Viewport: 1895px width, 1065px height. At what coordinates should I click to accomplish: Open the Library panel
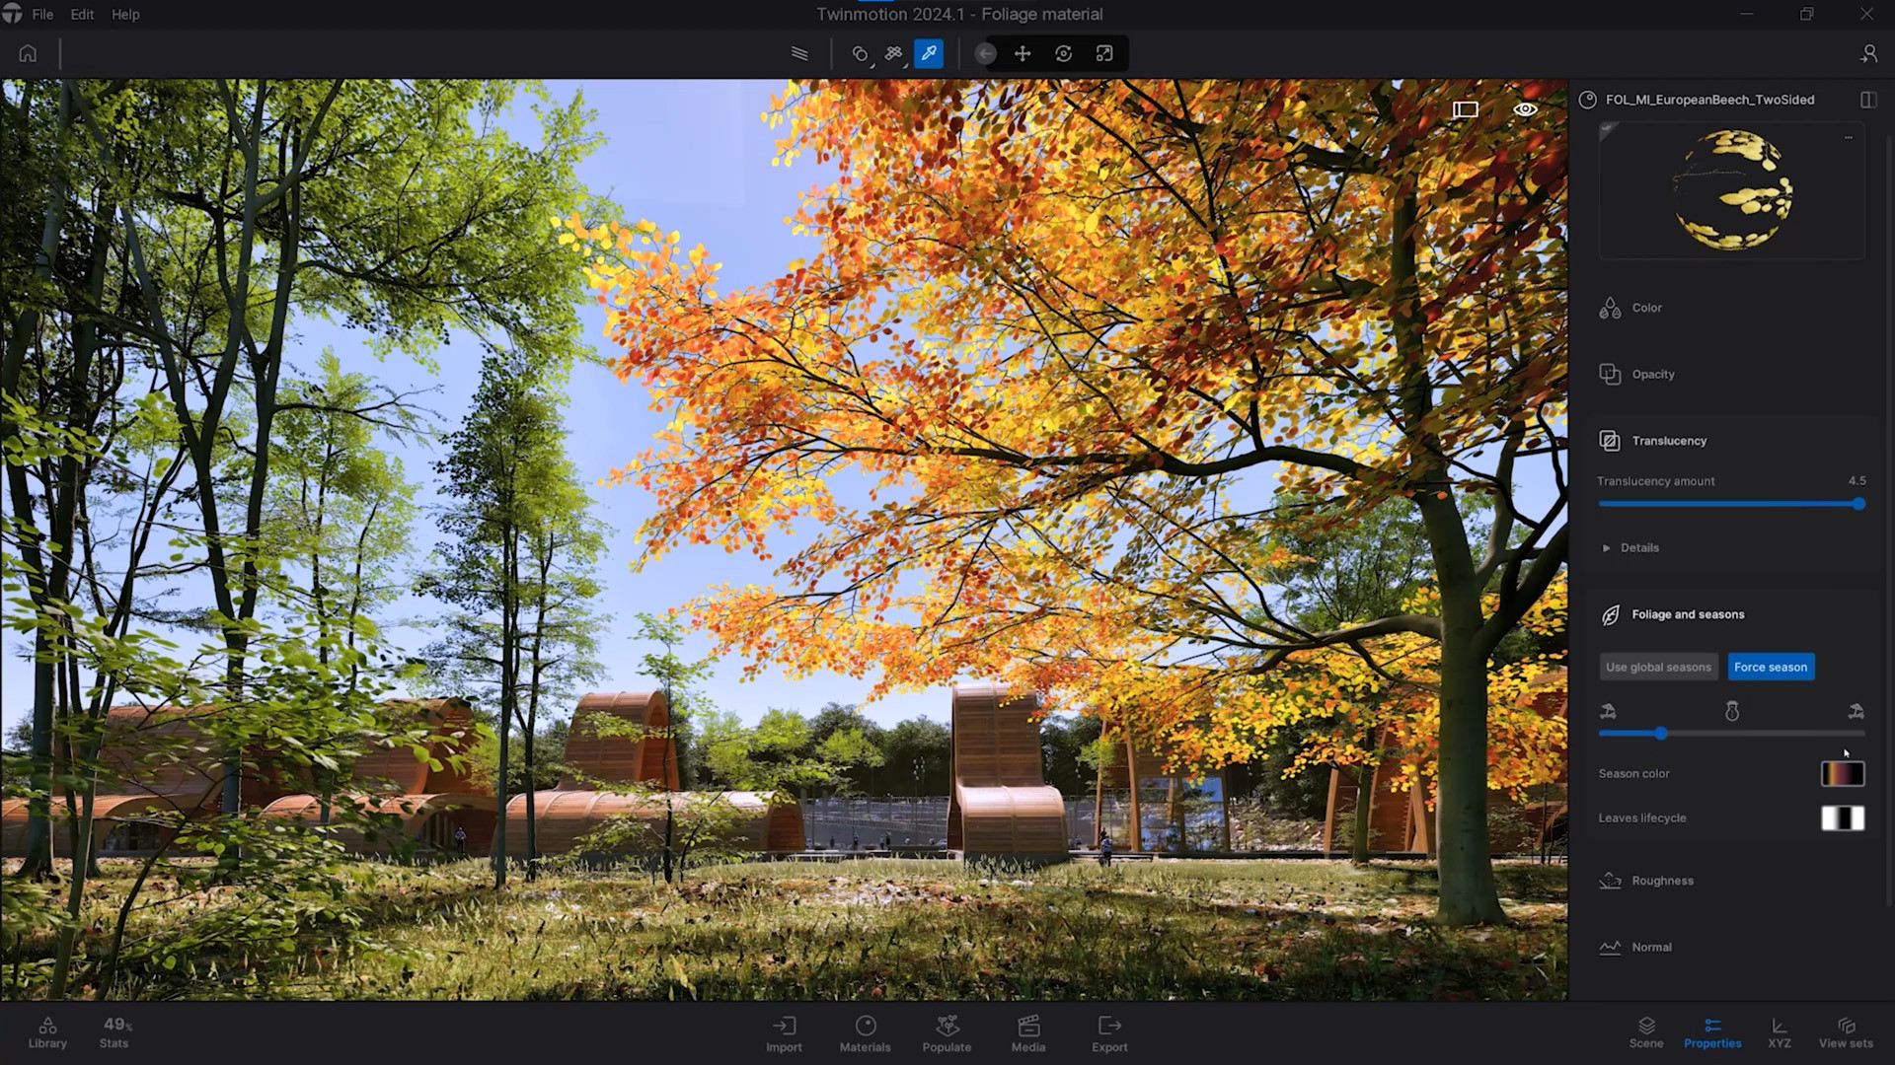(47, 1032)
